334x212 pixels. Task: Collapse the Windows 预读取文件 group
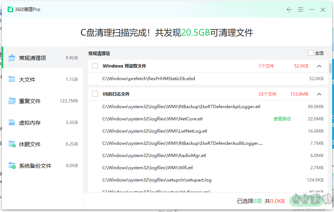[319, 66]
